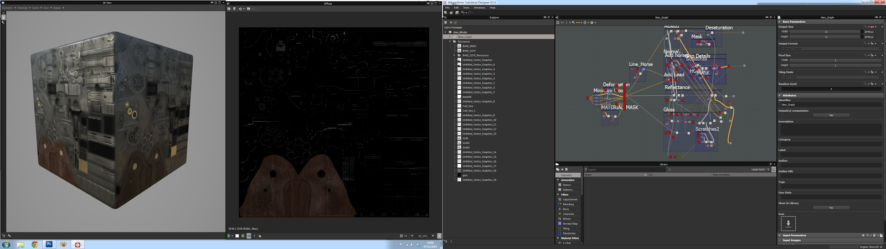
Task: Select Blurs filter category
Action: point(566,209)
